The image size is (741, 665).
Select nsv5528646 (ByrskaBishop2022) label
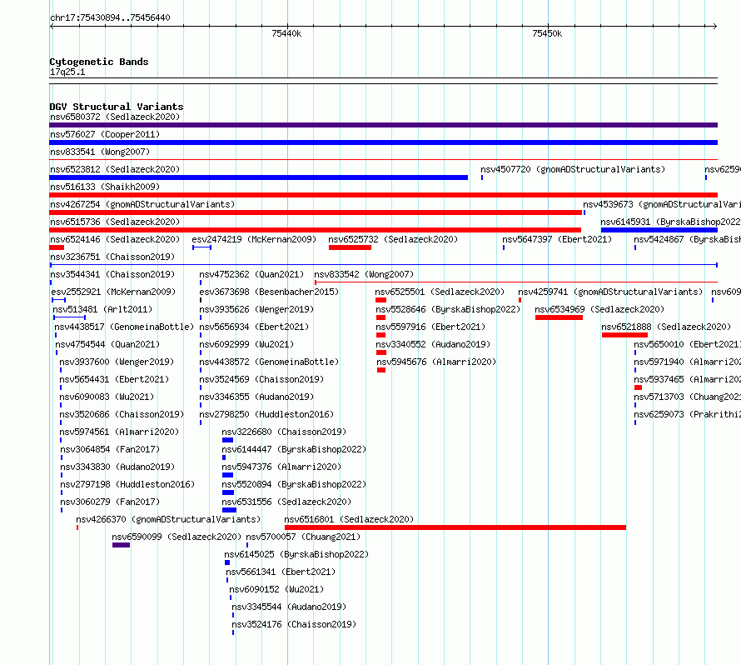pyautogui.click(x=448, y=309)
